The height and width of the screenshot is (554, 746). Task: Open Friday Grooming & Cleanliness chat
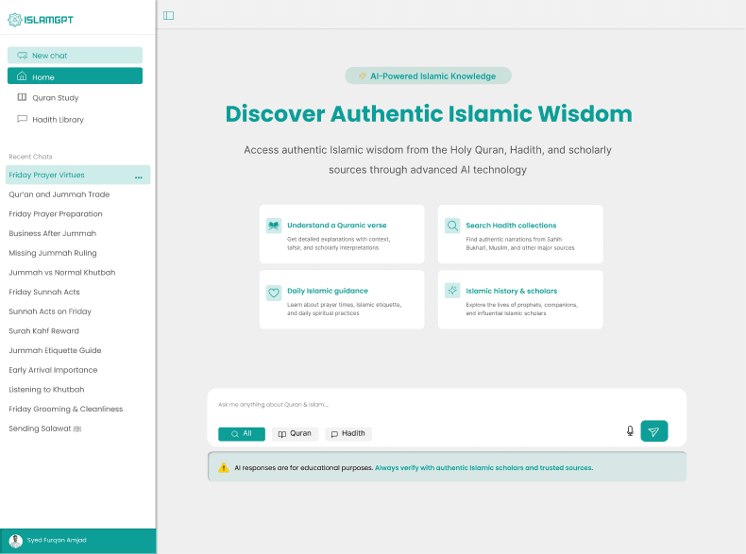tap(66, 409)
